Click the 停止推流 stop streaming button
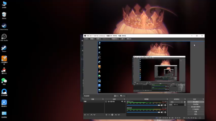This screenshot has height=121, width=216. (195, 102)
